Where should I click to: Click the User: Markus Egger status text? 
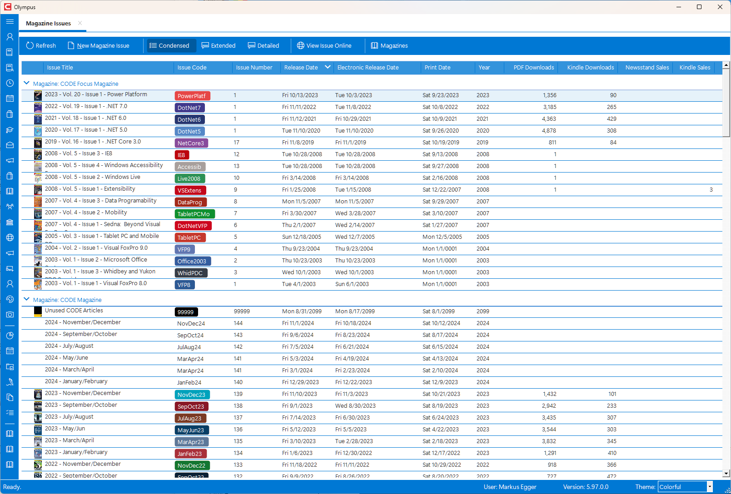(x=510, y=487)
